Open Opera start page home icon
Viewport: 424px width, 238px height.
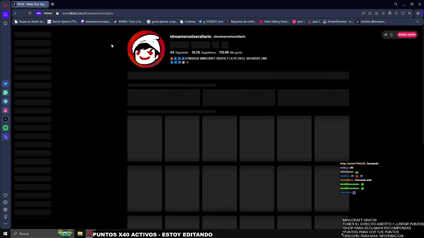(5, 14)
